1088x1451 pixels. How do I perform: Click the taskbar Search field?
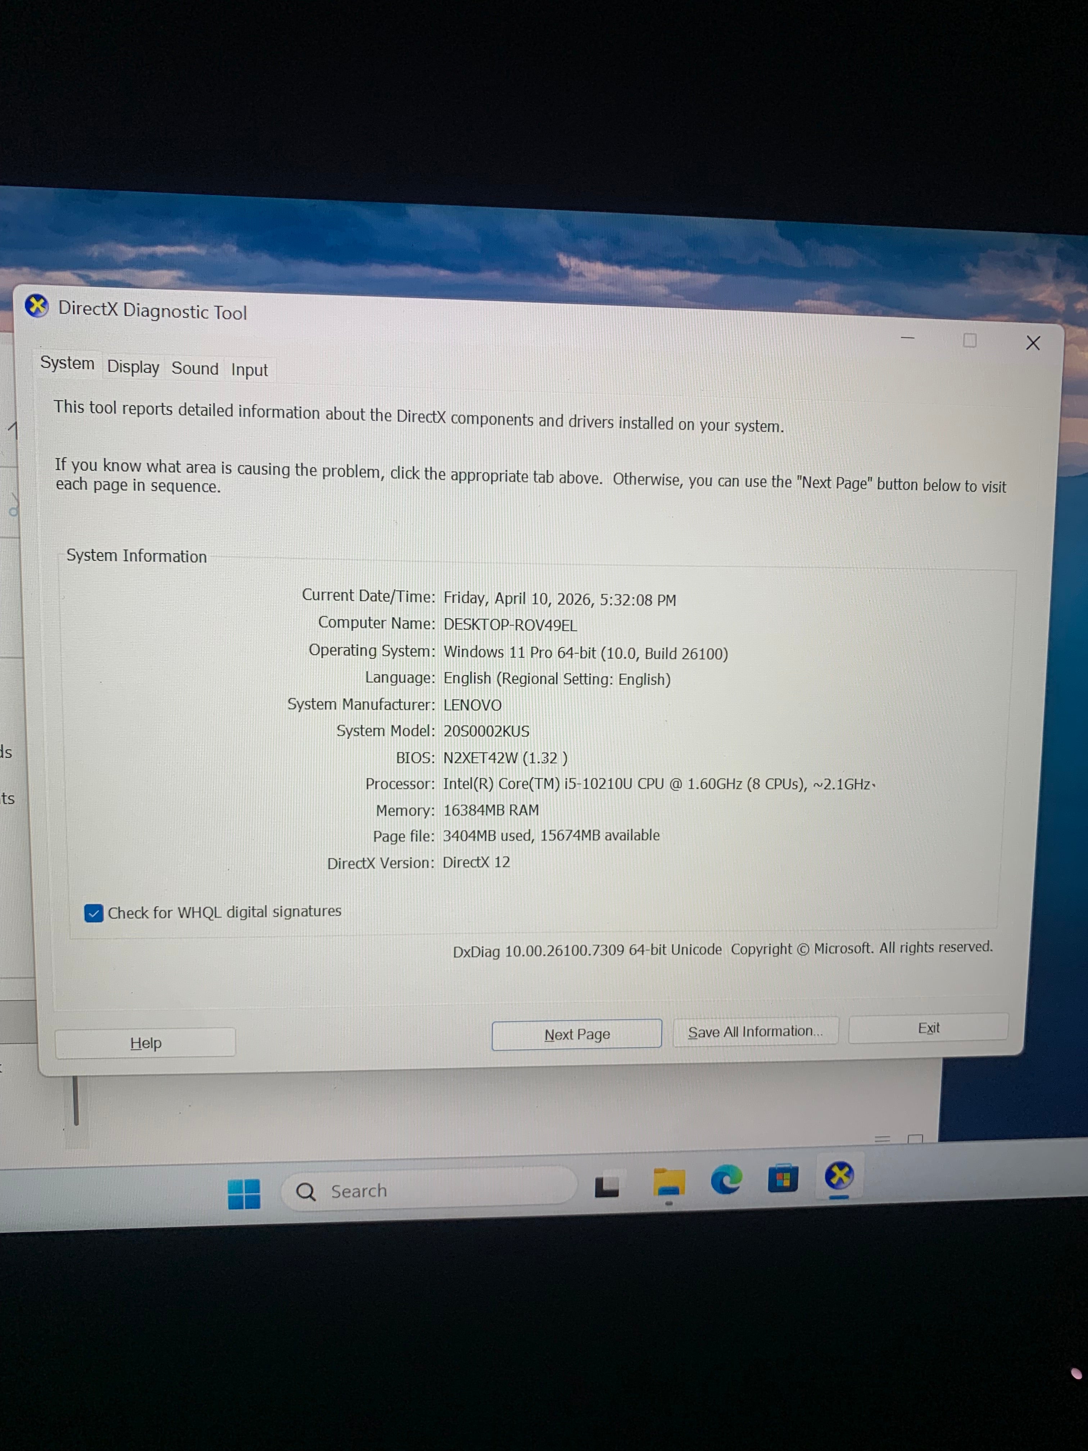(430, 1189)
